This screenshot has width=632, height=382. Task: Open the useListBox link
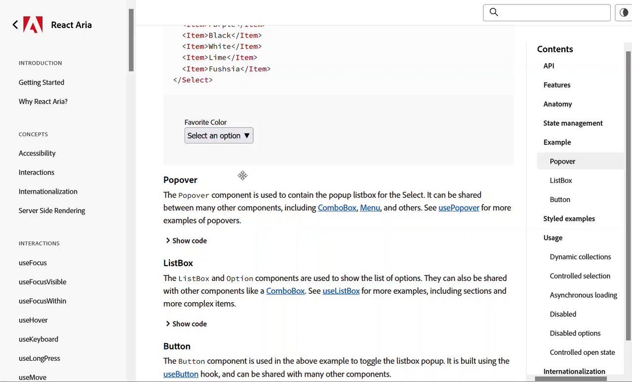pyautogui.click(x=341, y=291)
